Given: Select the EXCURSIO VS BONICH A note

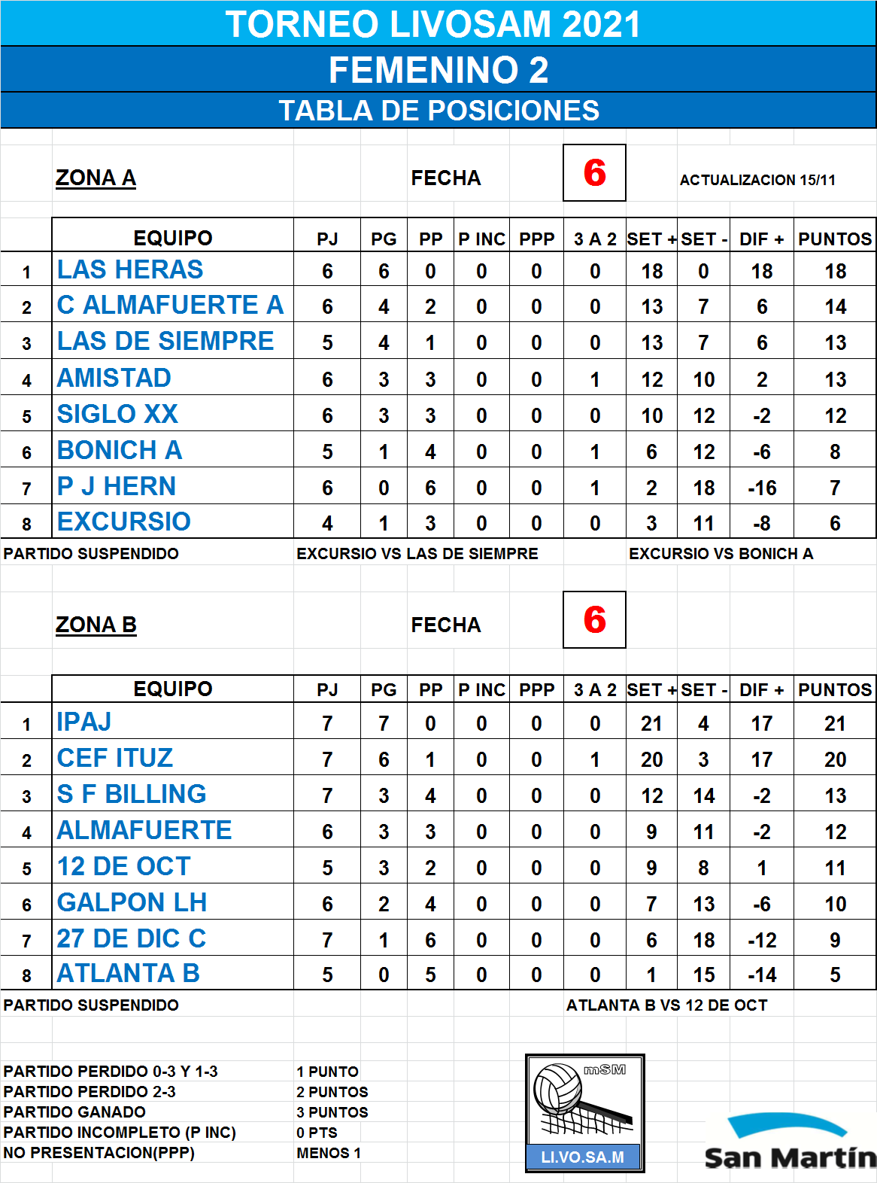Looking at the screenshot, I should tap(721, 554).
